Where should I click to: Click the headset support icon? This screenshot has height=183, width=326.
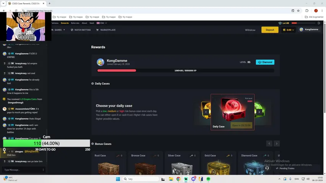pos(267,168)
